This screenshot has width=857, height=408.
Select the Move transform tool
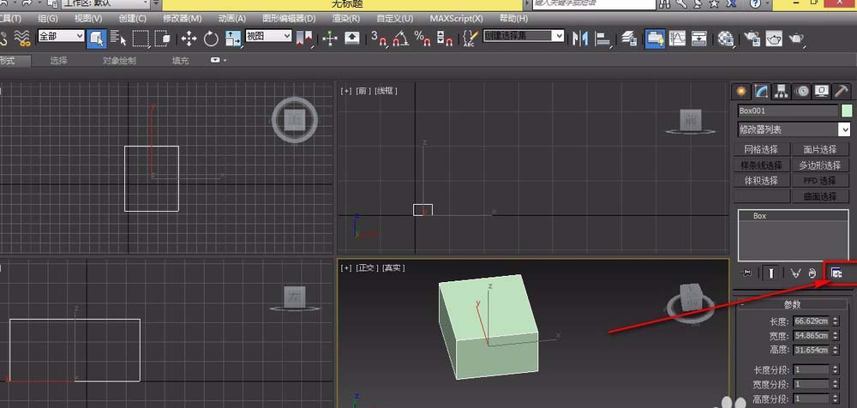(x=189, y=38)
